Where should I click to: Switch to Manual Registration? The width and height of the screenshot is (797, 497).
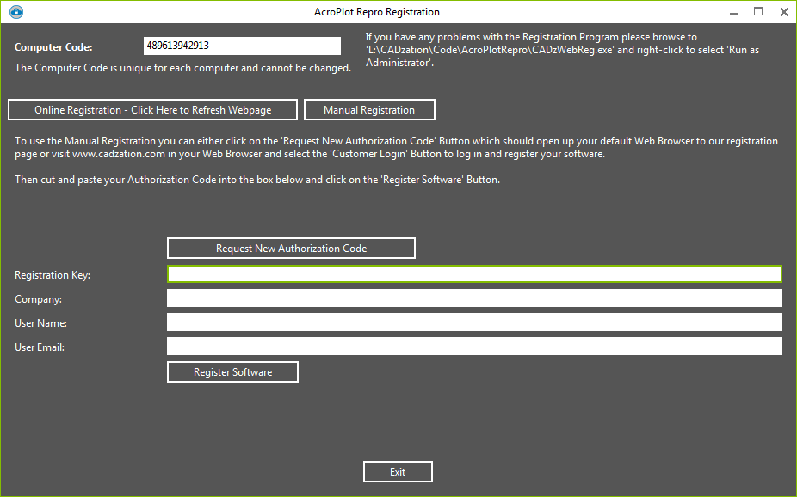click(369, 110)
